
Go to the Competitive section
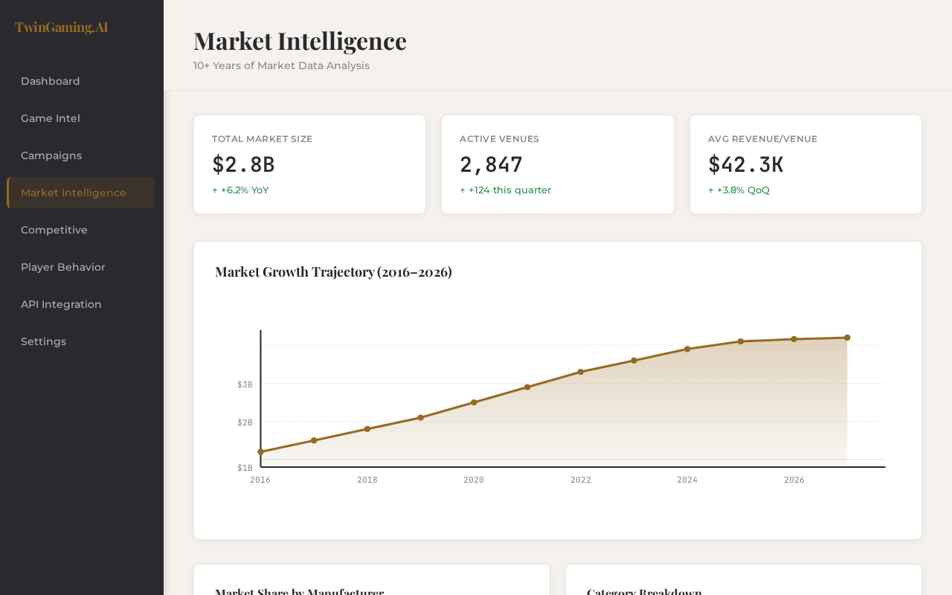pos(54,230)
